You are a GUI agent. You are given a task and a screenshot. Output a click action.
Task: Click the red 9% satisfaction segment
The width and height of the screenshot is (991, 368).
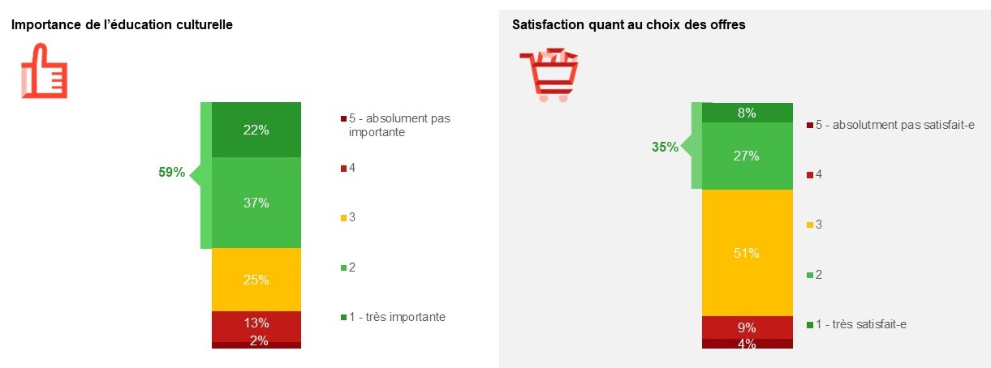[x=747, y=327]
